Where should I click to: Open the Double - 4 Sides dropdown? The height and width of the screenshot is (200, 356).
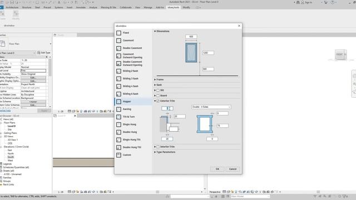[x=211, y=107]
